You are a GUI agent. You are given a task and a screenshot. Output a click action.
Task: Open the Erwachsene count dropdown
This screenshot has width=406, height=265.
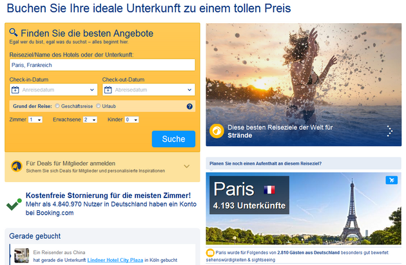click(90, 120)
